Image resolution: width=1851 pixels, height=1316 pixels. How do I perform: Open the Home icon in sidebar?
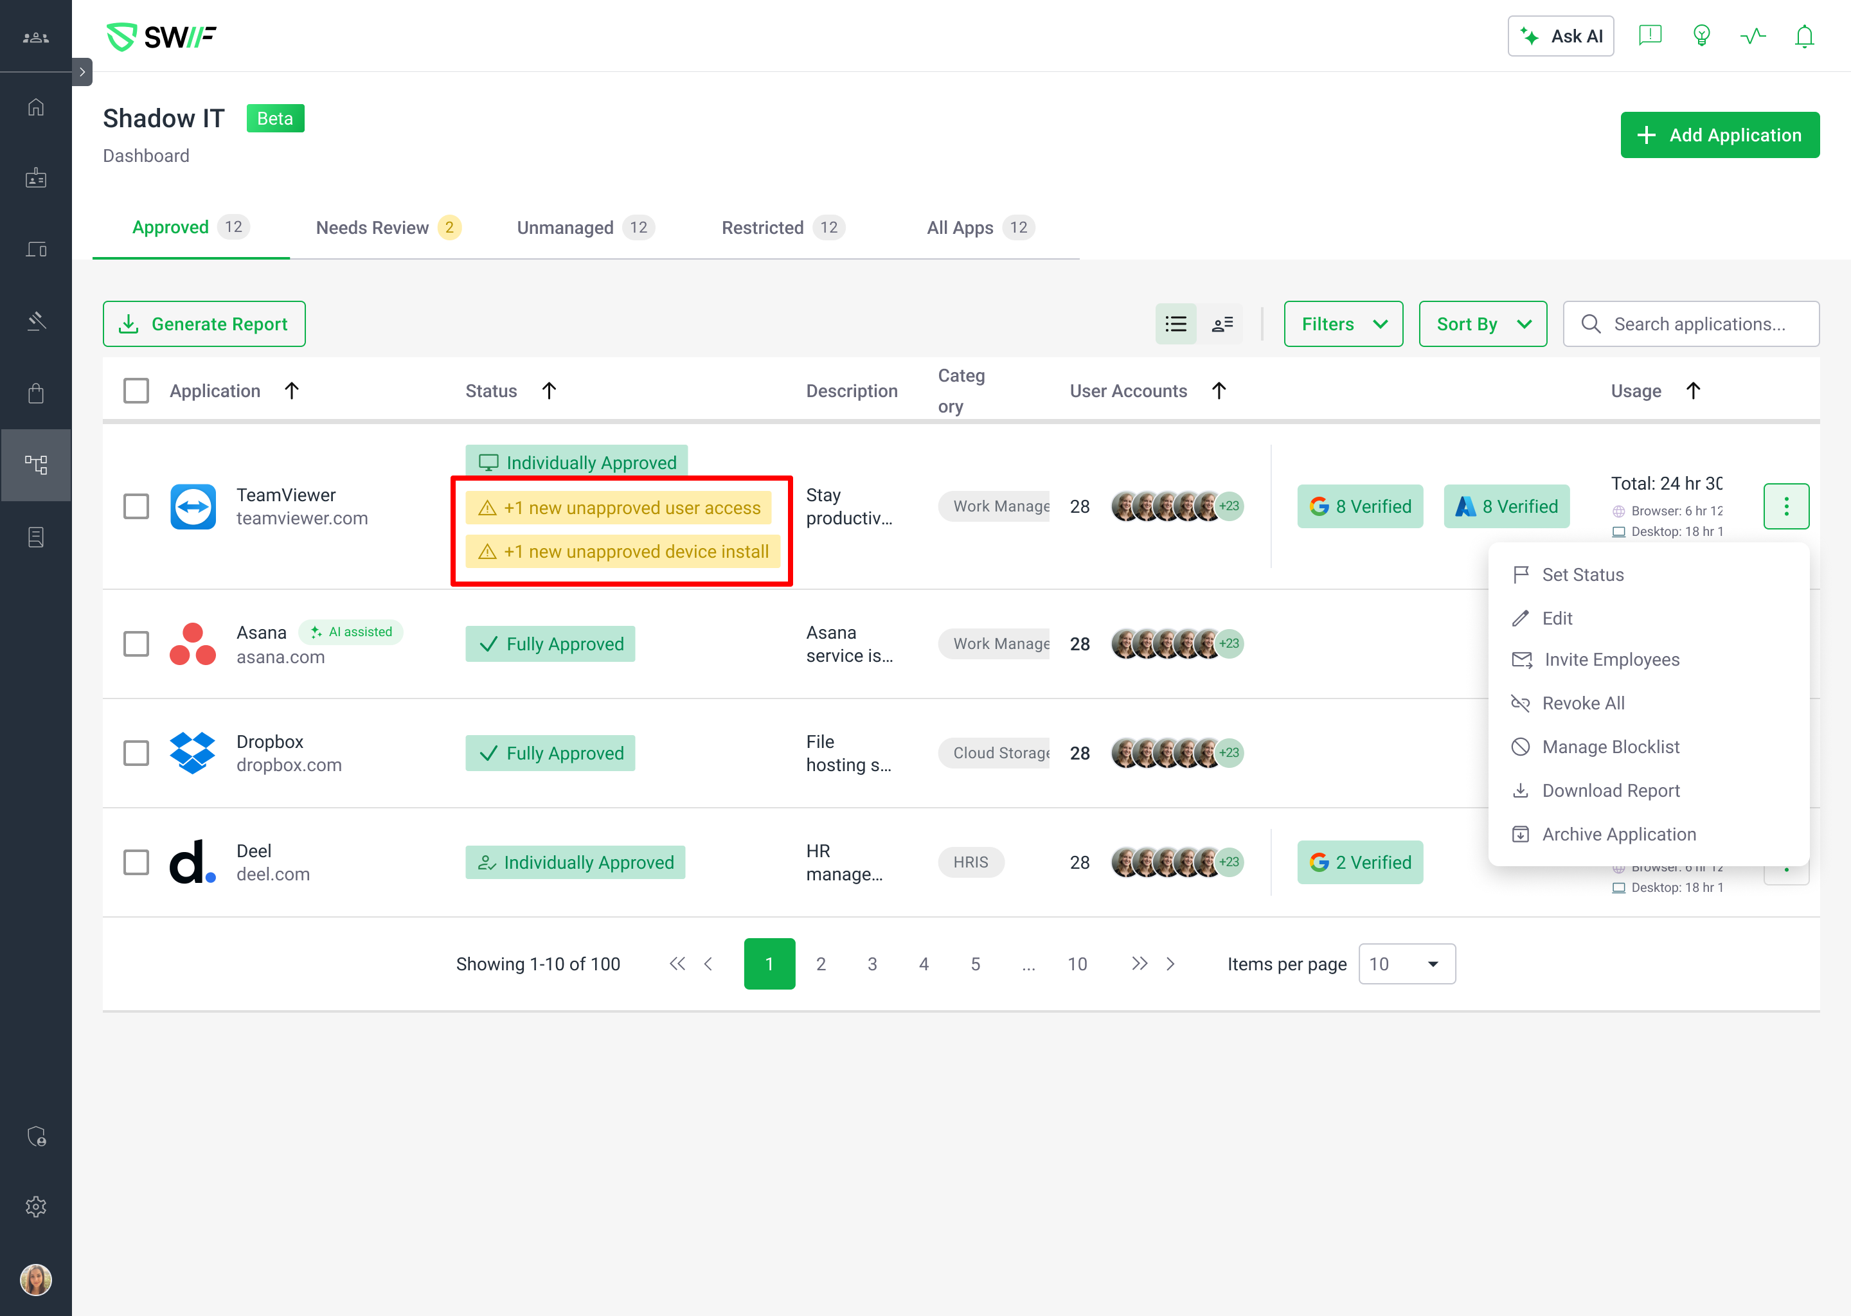(x=35, y=107)
